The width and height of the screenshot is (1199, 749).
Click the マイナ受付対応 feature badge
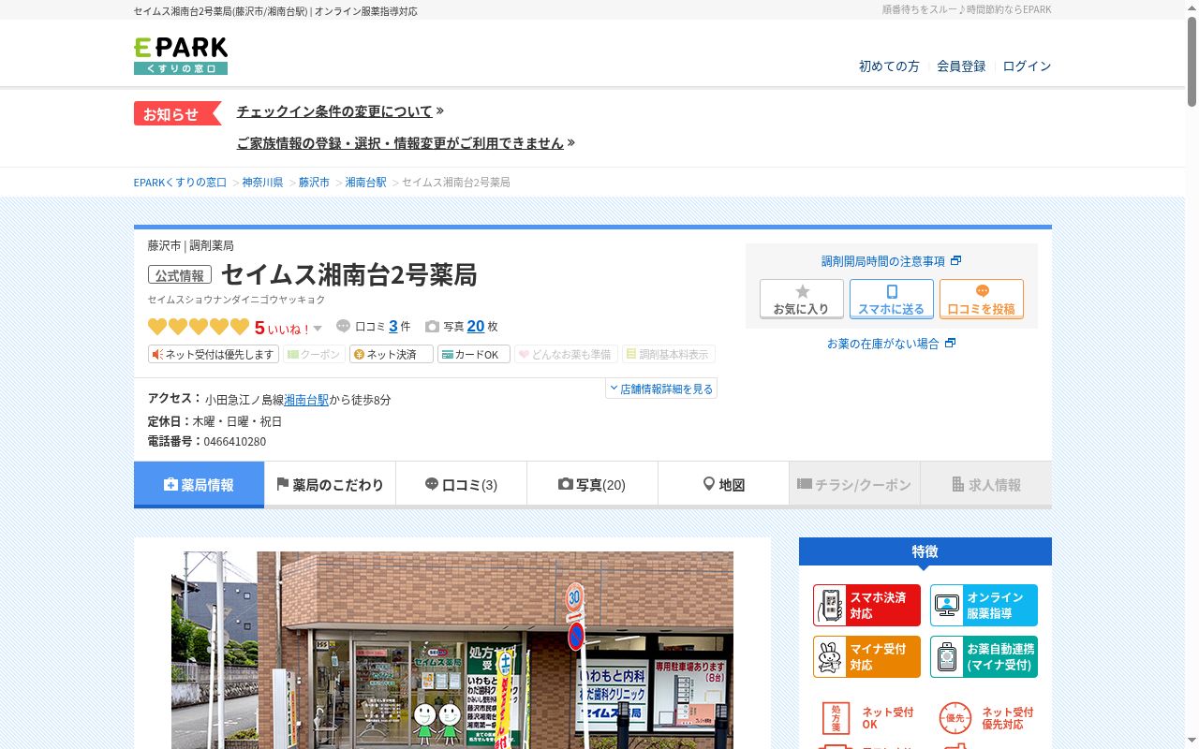coord(867,656)
